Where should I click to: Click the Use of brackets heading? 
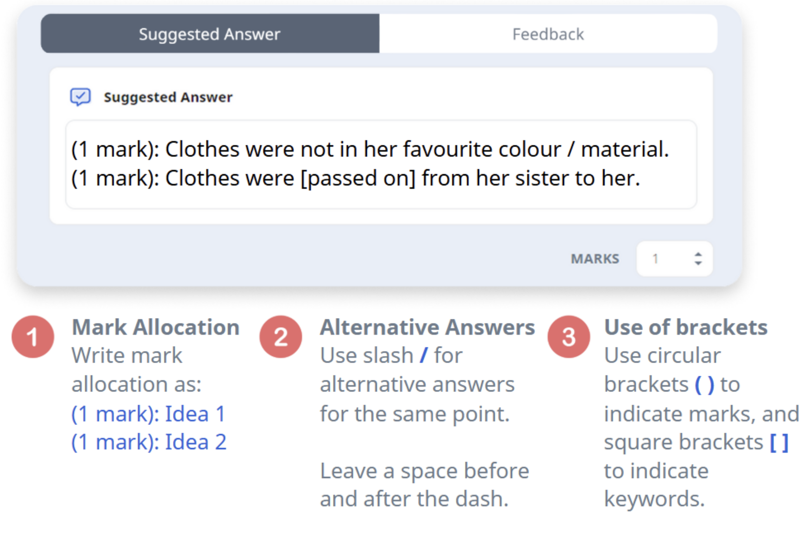[686, 327]
